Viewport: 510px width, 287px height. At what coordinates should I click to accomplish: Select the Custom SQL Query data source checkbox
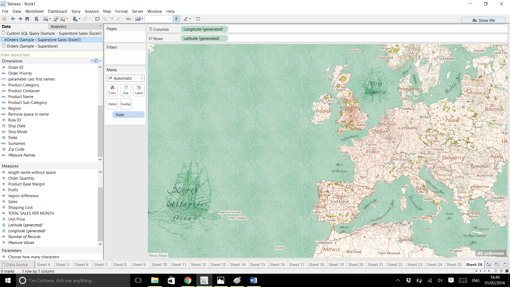[x=4, y=33]
